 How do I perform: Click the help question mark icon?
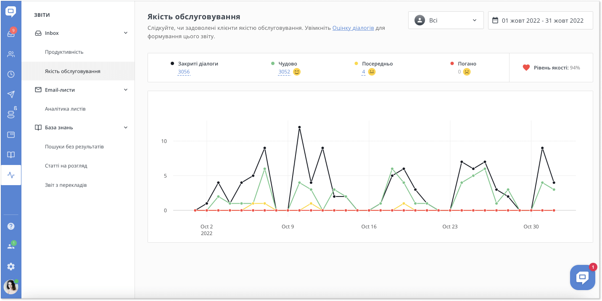pos(11,226)
